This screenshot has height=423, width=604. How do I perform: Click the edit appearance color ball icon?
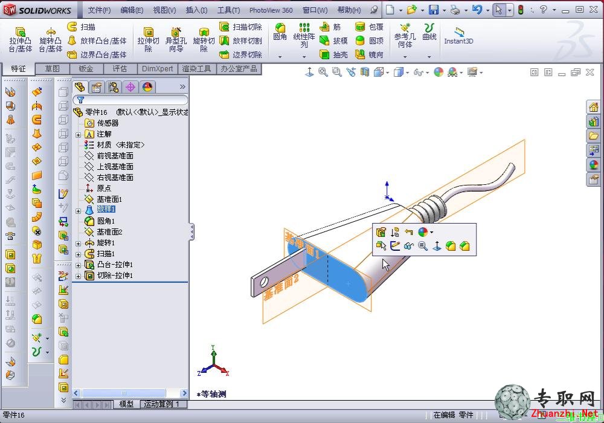439,72
